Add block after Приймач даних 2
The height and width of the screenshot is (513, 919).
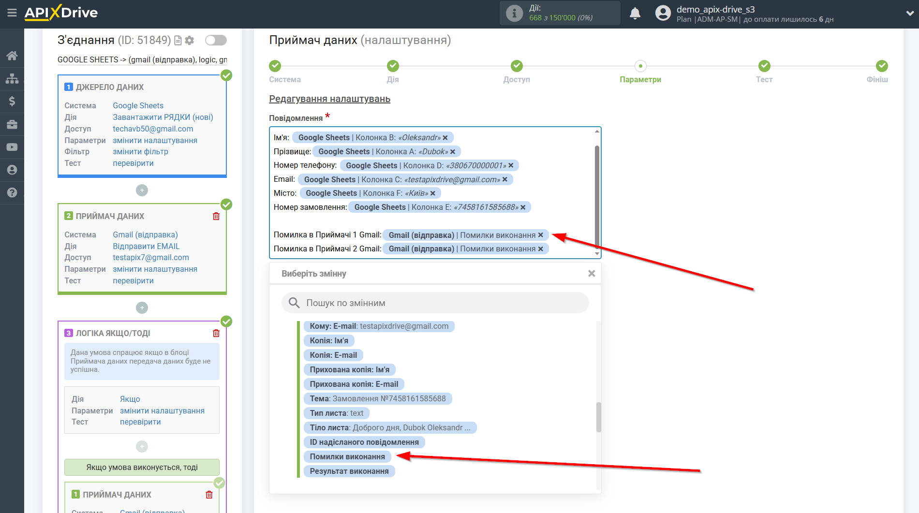142,308
